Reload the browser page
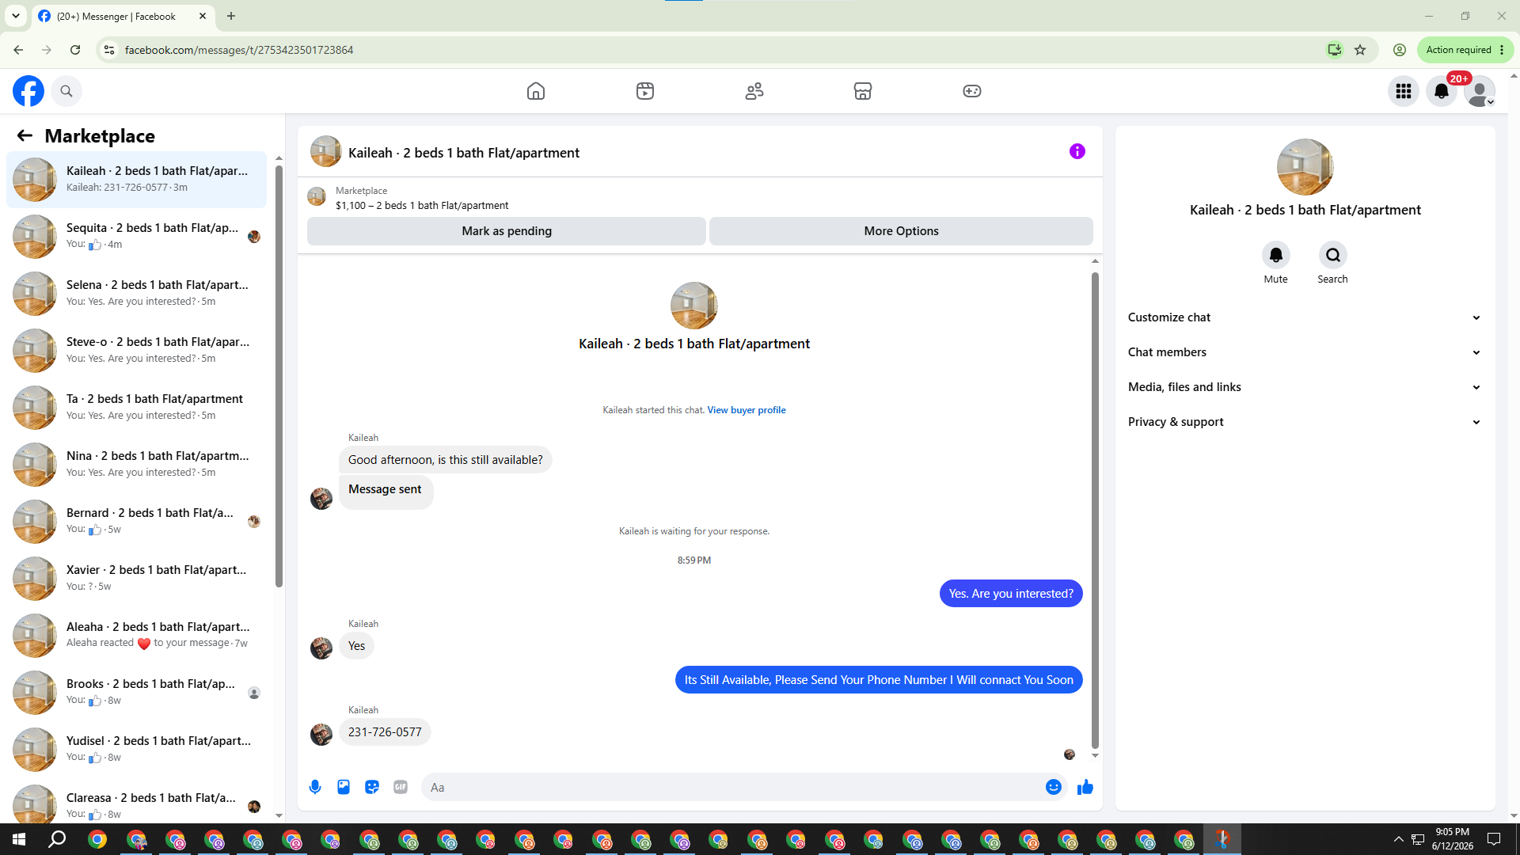The height and width of the screenshot is (855, 1520). click(75, 50)
